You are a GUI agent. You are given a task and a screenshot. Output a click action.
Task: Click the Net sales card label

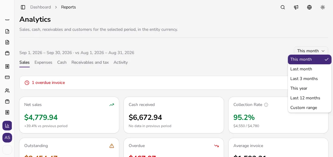click(33, 105)
